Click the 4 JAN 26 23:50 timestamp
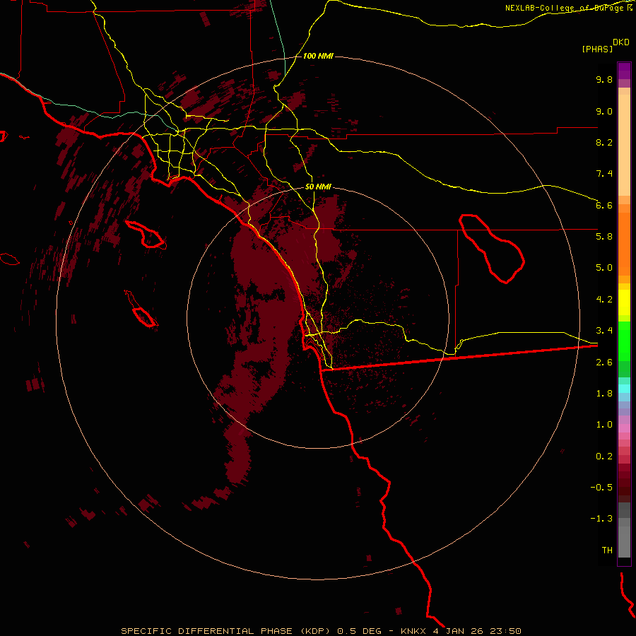636x636 pixels. pyautogui.click(x=477, y=631)
